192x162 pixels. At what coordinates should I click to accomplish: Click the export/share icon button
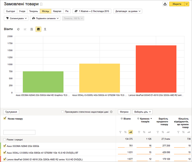165,4
